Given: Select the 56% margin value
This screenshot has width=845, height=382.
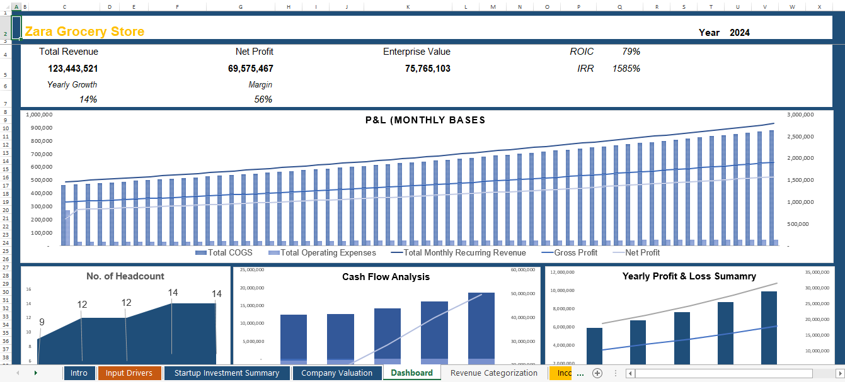Looking at the screenshot, I should click(263, 99).
